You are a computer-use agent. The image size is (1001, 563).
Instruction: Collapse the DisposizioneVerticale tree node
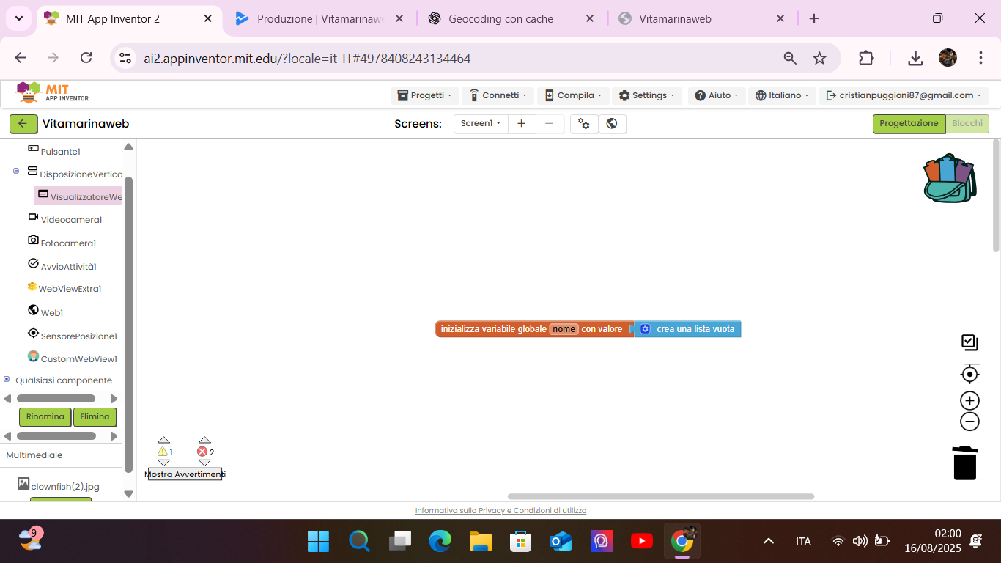[16, 171]
